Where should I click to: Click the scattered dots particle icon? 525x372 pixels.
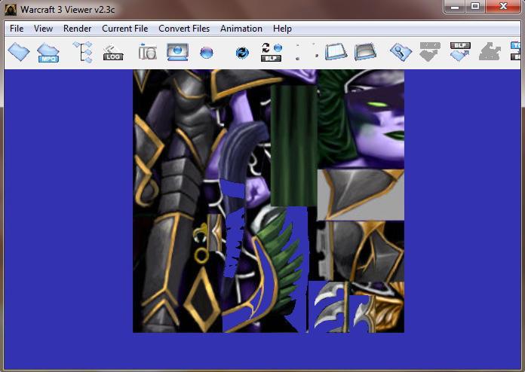pyautogui.click(x=306, y=52)
